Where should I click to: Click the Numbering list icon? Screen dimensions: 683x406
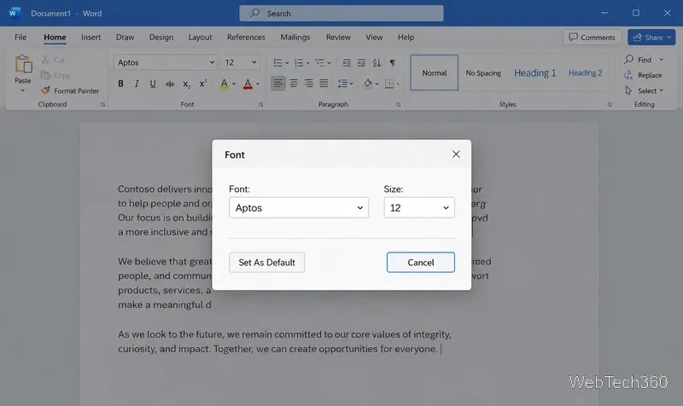click(x=299, y=63)
